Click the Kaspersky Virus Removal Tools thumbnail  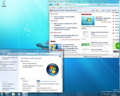[86, 34]
